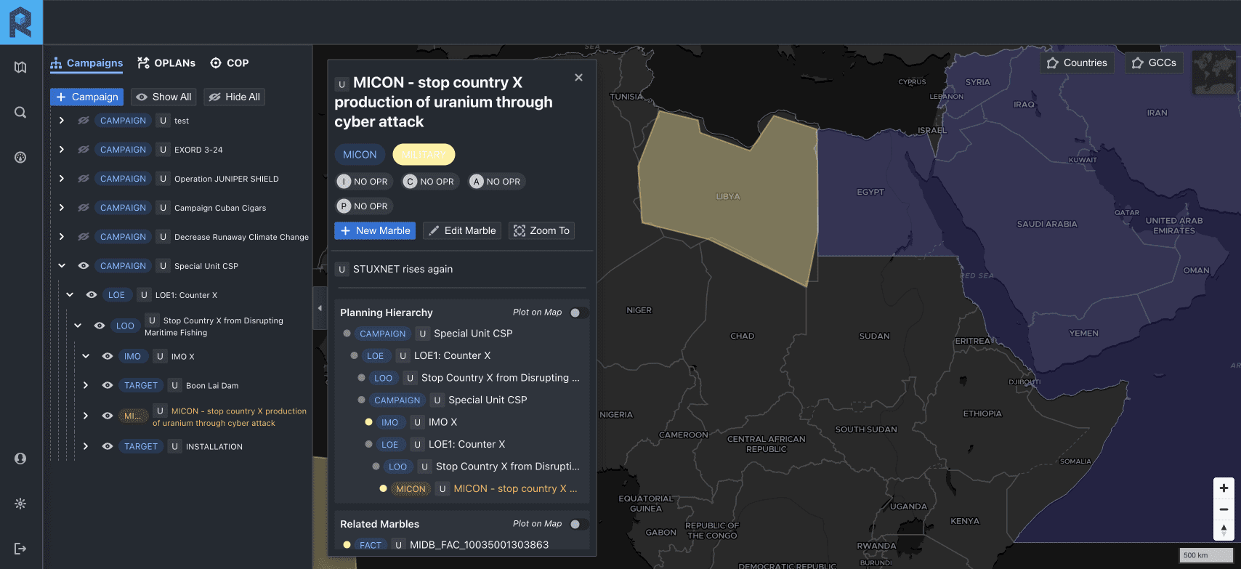Image resolution: width=1241 pixels, height=569 pixels.
Task: Select the yellow MILITARY tag
Action: point(424,155)
